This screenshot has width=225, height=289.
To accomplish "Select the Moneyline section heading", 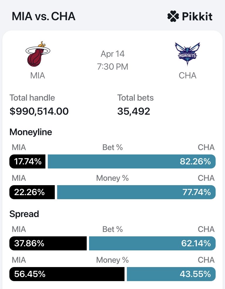I will point(31,132).
